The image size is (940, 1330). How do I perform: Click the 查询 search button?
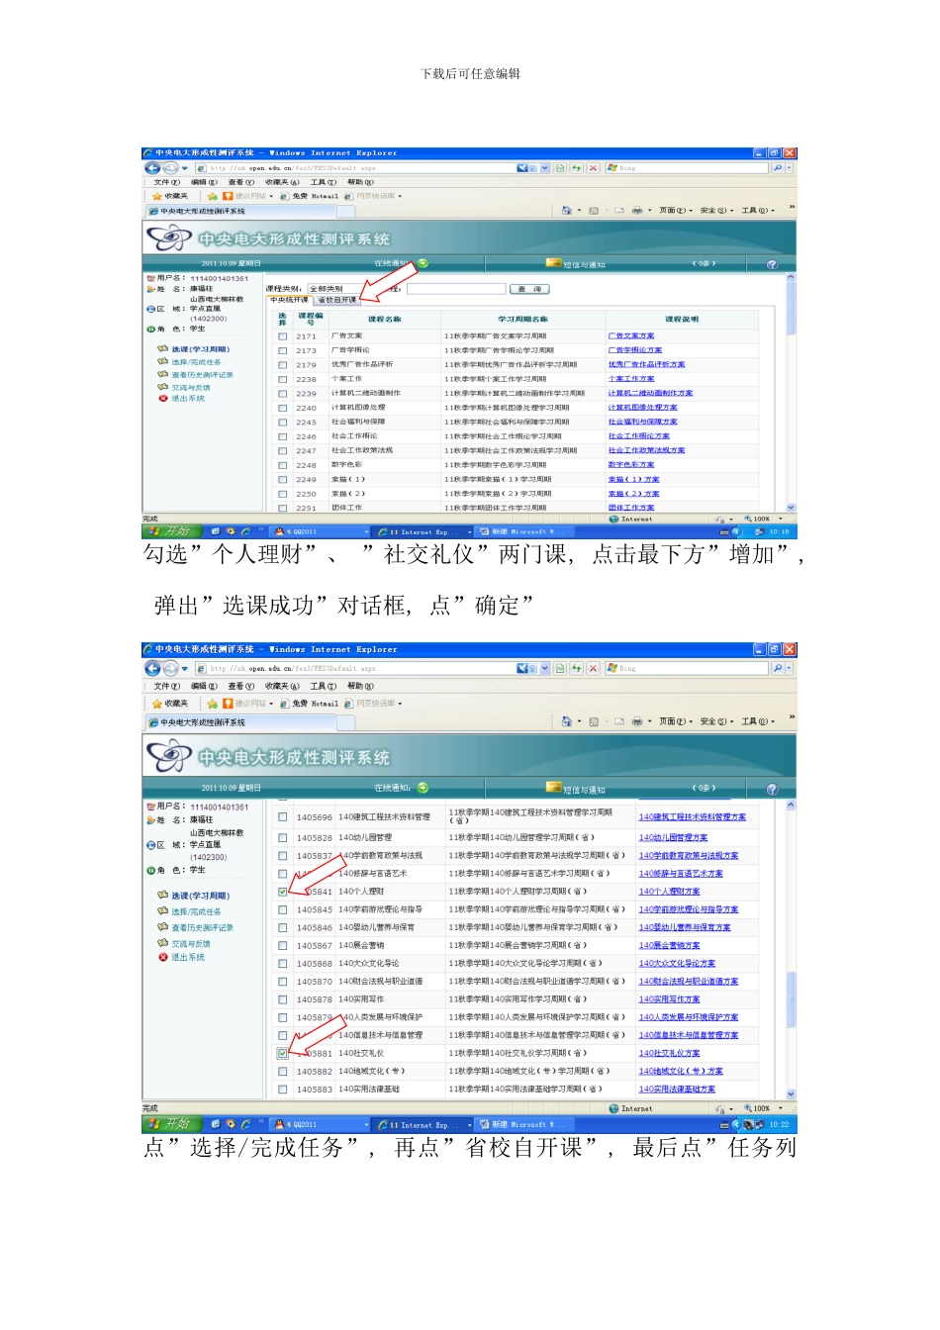(x=529, y=289)
